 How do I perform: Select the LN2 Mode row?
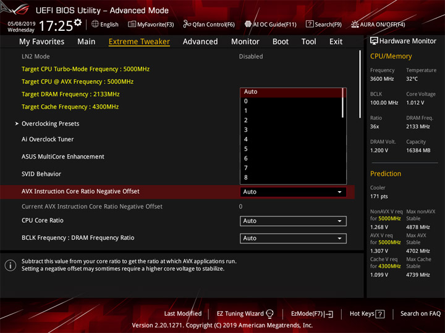pos(177,57)
